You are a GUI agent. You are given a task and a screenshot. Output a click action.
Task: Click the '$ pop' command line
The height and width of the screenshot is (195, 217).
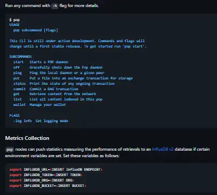click(x=15, y=20)
